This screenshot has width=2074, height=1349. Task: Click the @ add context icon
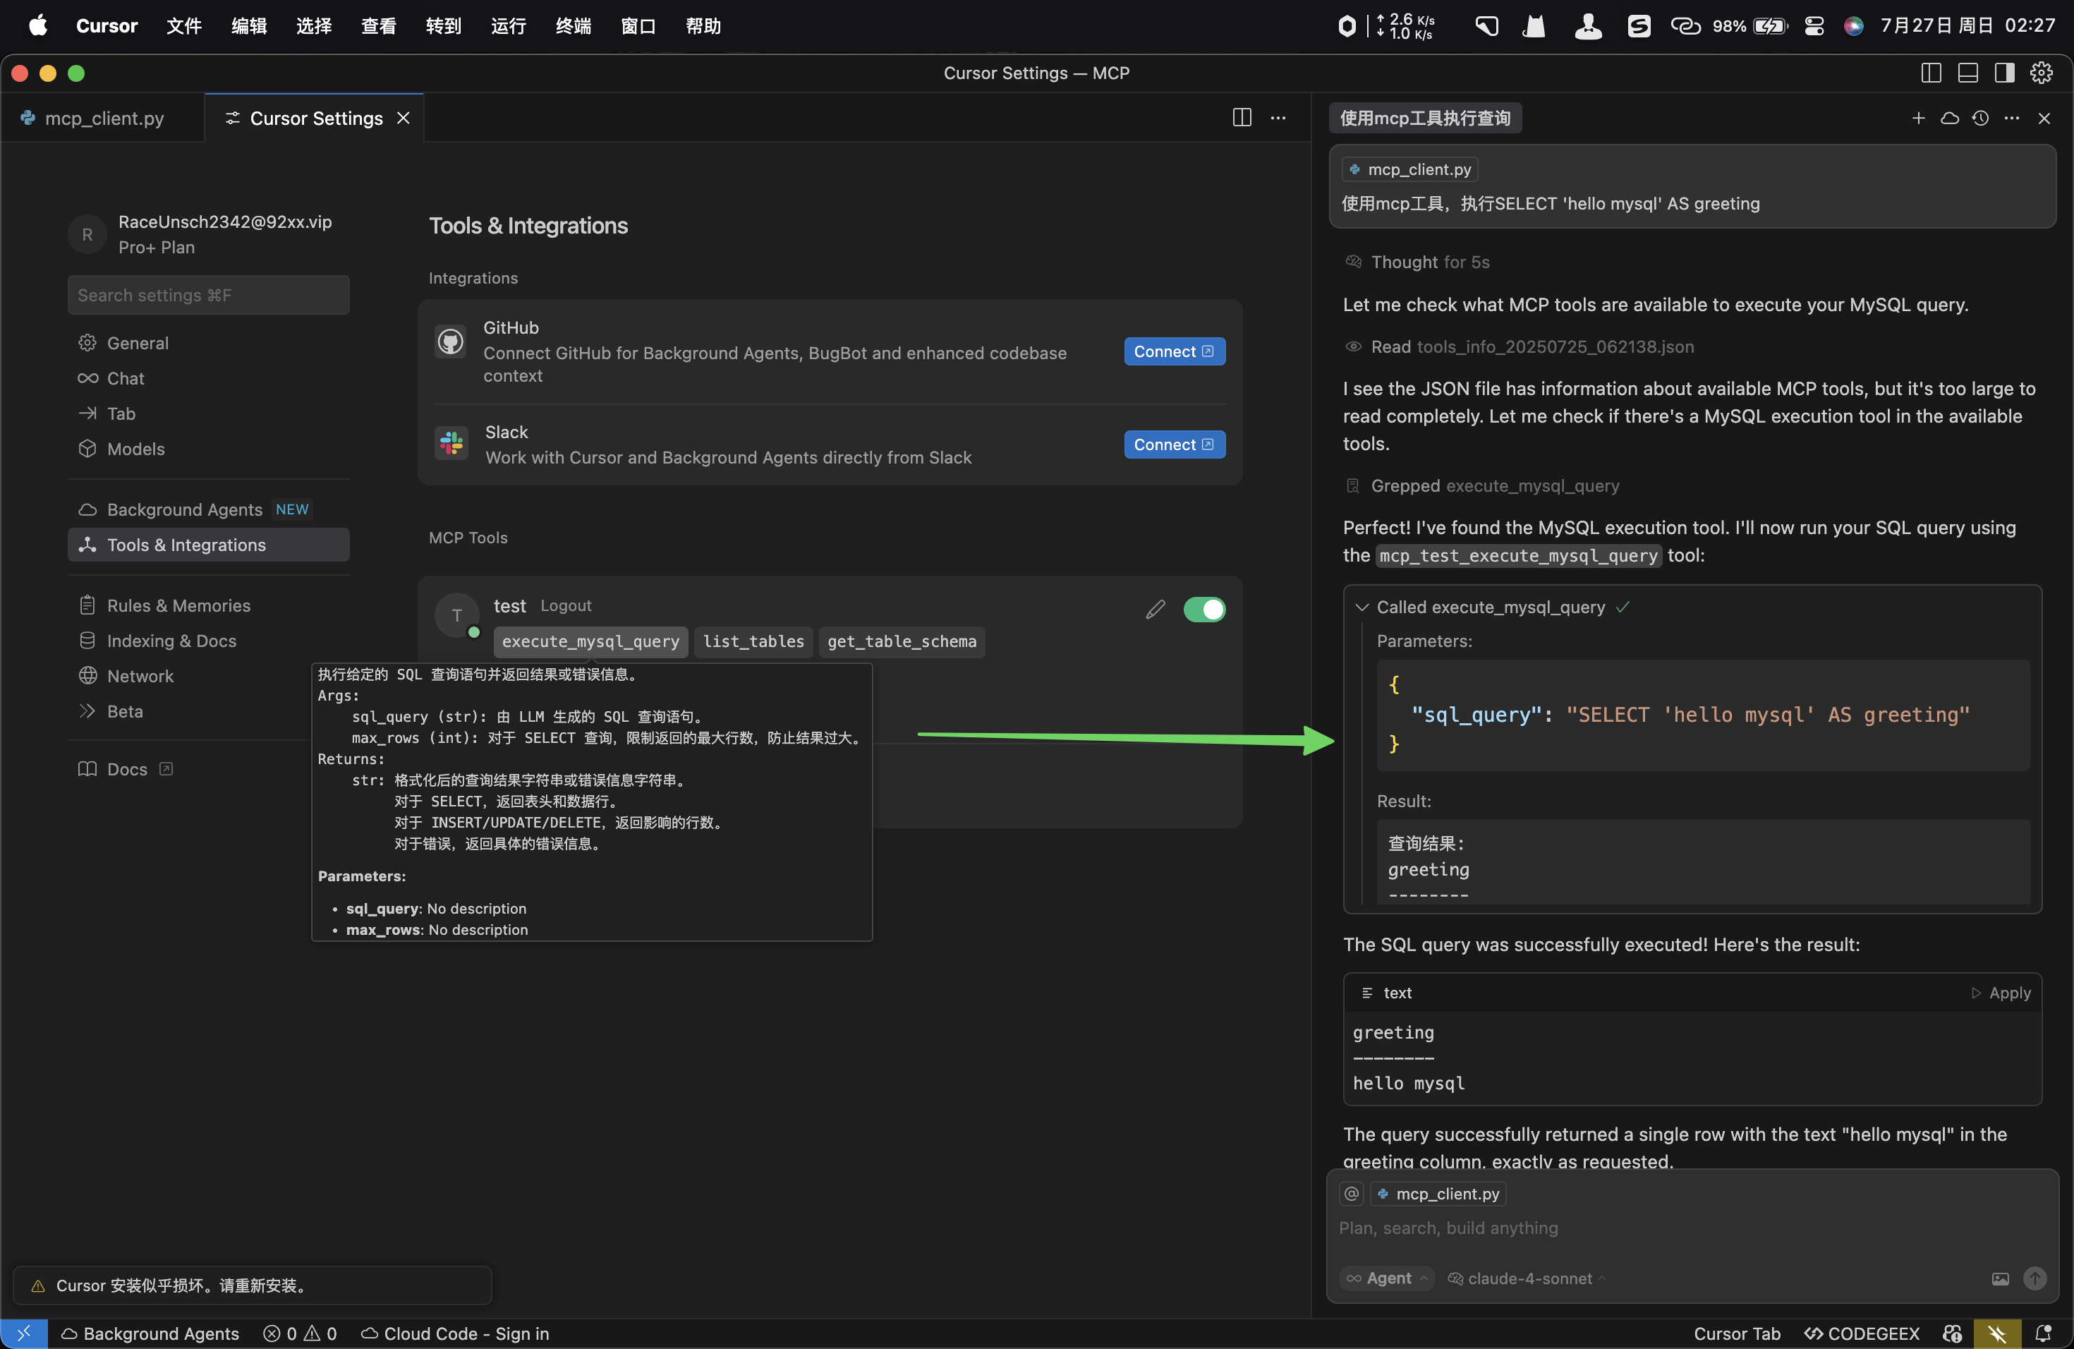1352,1194
